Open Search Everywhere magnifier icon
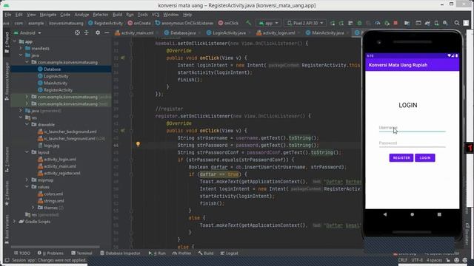 coord(457,23)
